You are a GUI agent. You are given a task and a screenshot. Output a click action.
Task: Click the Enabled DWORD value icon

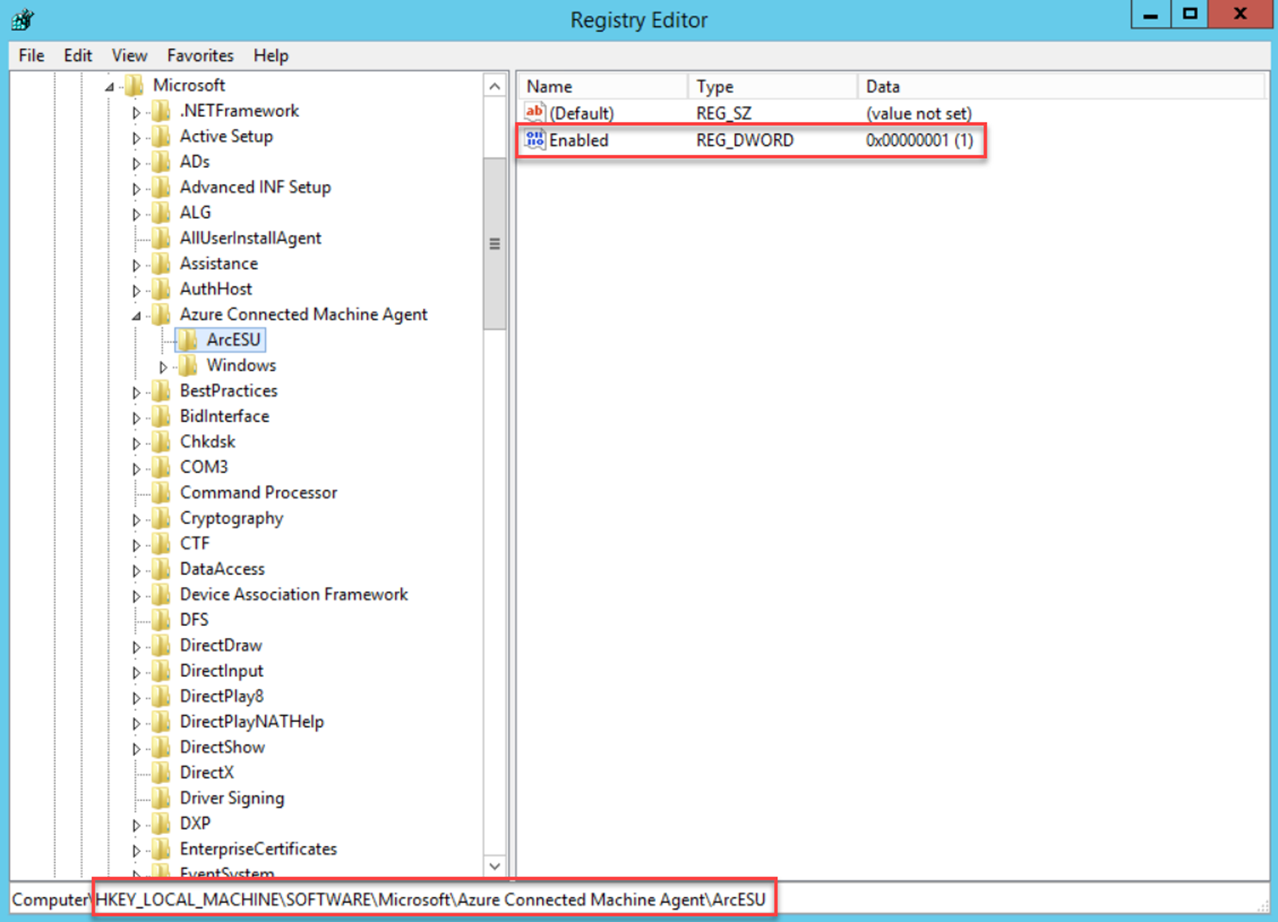click(x=535, y=140)
